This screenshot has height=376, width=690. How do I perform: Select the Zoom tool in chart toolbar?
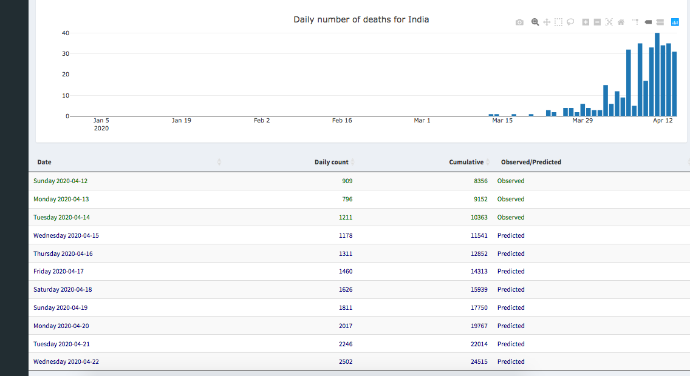[x=535, y=22]
